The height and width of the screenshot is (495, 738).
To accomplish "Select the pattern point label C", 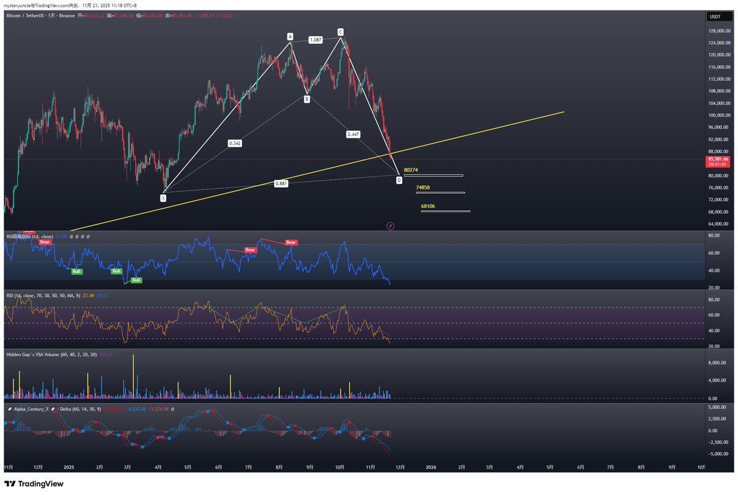I will coord(341,31).
